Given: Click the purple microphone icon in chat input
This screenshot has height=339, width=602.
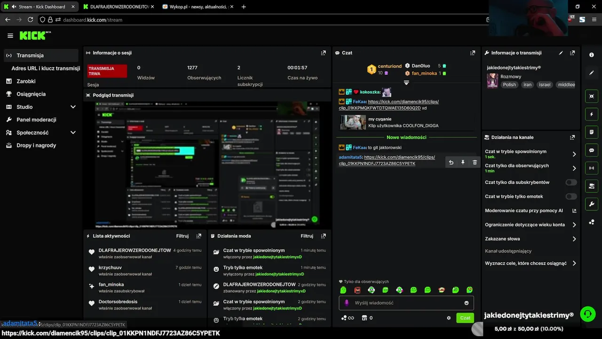Looking at the screenshot, I should [347, 303].
